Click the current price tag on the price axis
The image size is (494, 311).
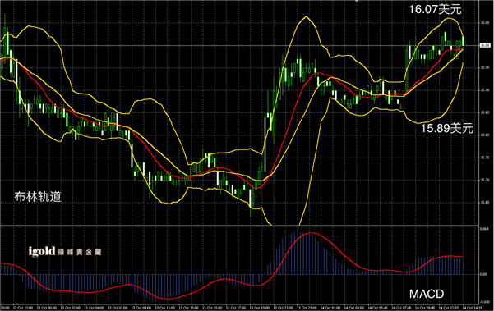pos(485,46)
